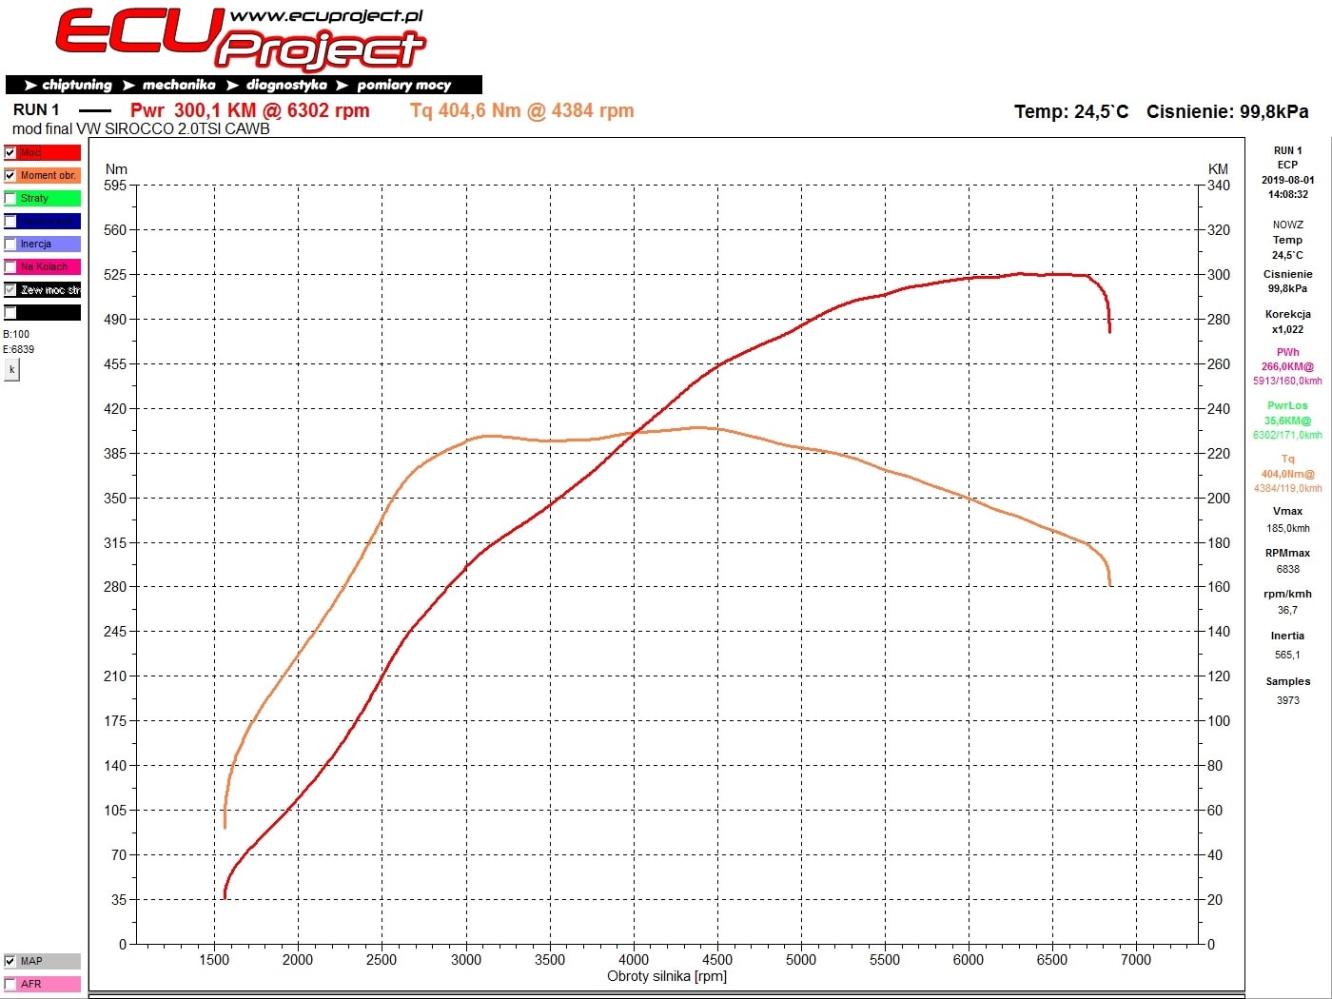Image resolution: width=1332 pixels, height=999 pixels.
Task: Click the PwrLos value "35,6KM@"
Action: (x=1288, y=421)
